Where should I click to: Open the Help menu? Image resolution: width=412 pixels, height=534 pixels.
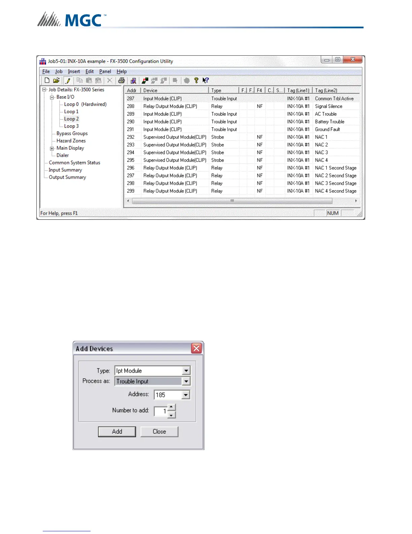[122, 71]
